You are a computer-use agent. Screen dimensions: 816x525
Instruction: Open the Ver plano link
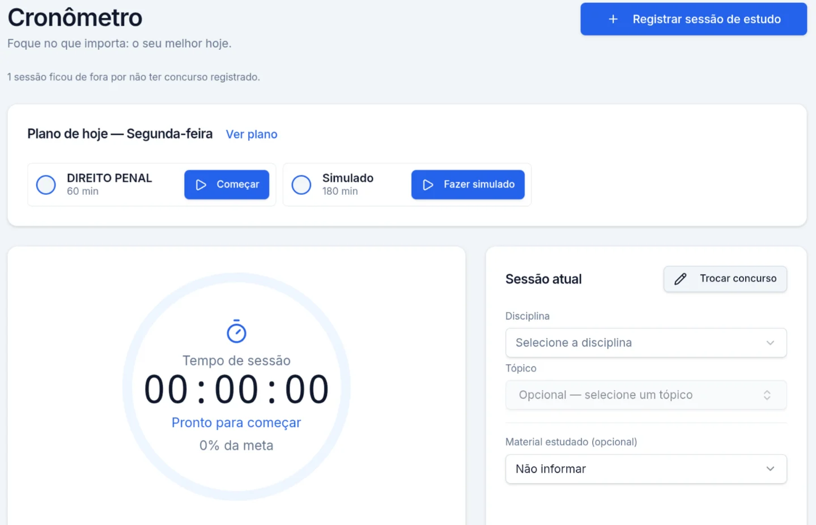pyautogui.click(x=252, y=134)
